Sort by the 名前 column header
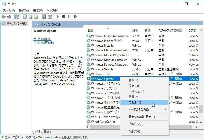The width and height of the screenshot is (204, 140). click(x=108, y=30)
